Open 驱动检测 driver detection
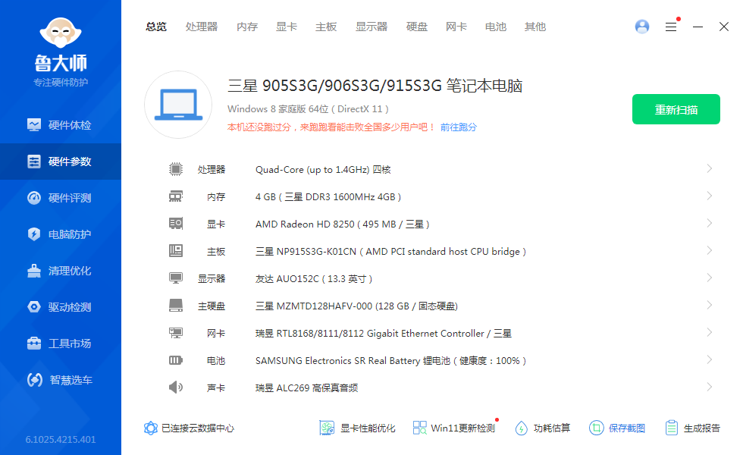The height and width of the screenshot is (455, 743). [x=60, y=307]
